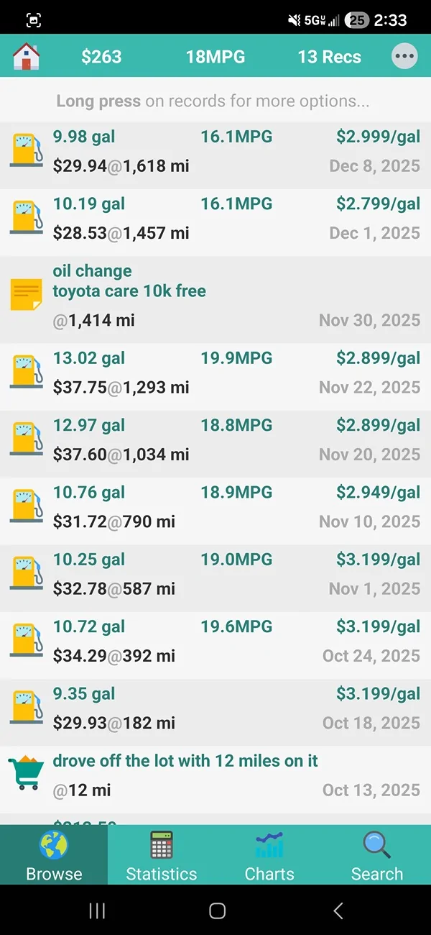Tap the note icon on the oil change record
This screenshot has width=431, height=935.
26,293
